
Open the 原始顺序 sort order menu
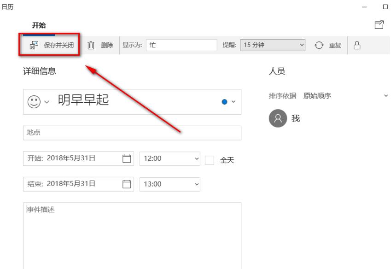click(x=318, y=95)
